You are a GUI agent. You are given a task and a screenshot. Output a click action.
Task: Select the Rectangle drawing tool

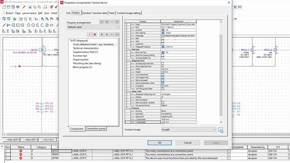[x=18, y=25]
